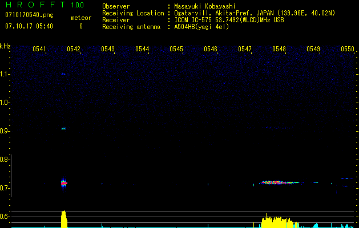Click the 0.9 kHz axis label

[x=5, y=131]
